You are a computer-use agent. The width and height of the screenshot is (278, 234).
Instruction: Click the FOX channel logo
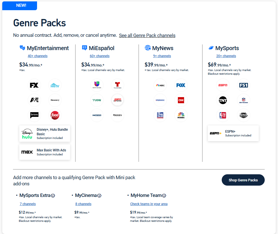coord(181,85)
